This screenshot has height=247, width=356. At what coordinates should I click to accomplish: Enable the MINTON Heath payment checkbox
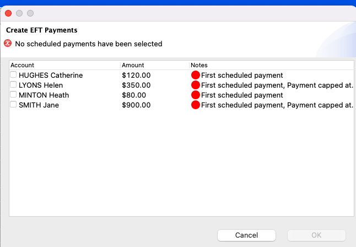pyautogui.click(x=13, y=94)
